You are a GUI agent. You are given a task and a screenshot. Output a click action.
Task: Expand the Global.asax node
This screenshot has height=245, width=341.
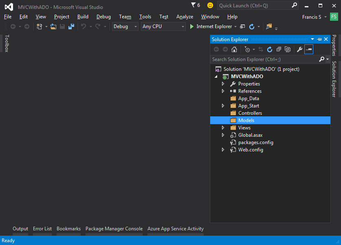[x=223, y=135]
